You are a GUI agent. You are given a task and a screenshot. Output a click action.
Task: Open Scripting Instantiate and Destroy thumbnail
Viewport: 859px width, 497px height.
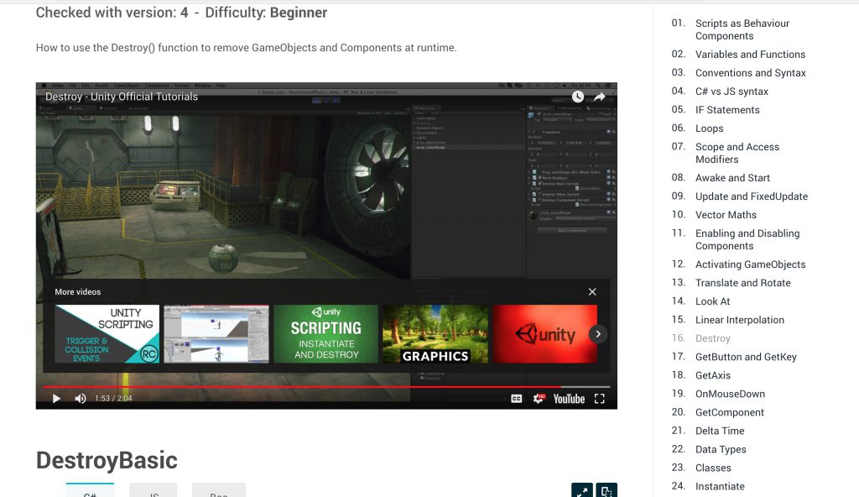(x=326, y=334)
